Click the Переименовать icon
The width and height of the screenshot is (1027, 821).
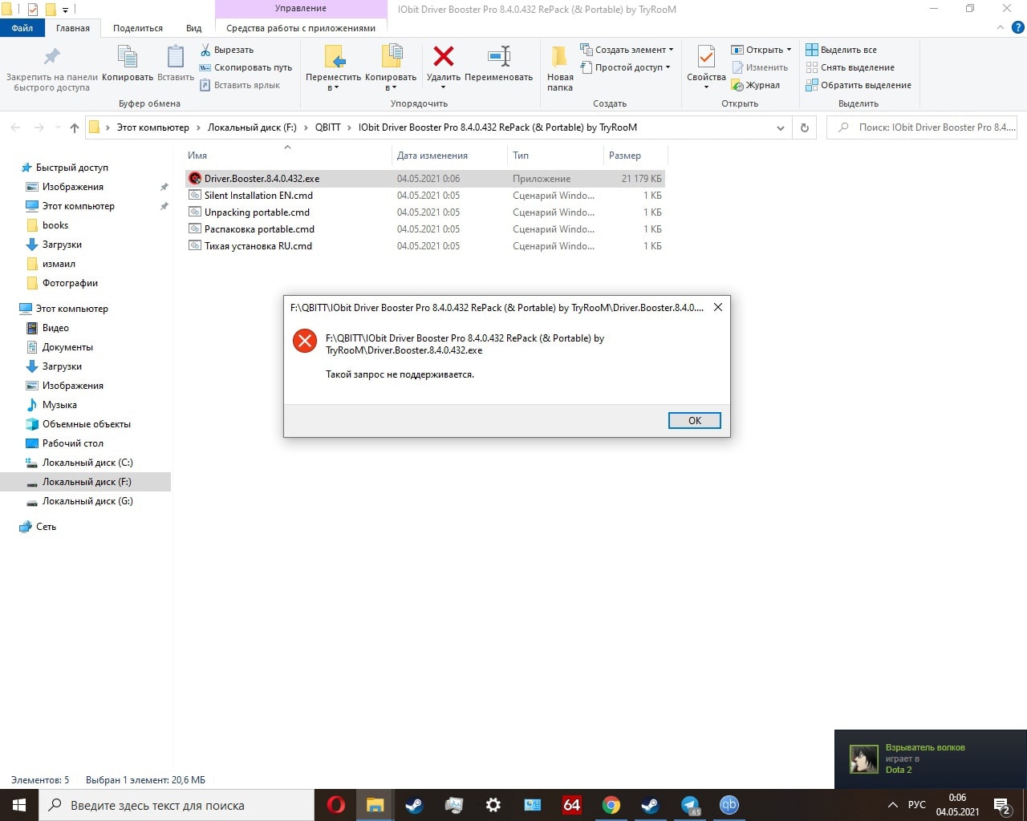(498, 56)
